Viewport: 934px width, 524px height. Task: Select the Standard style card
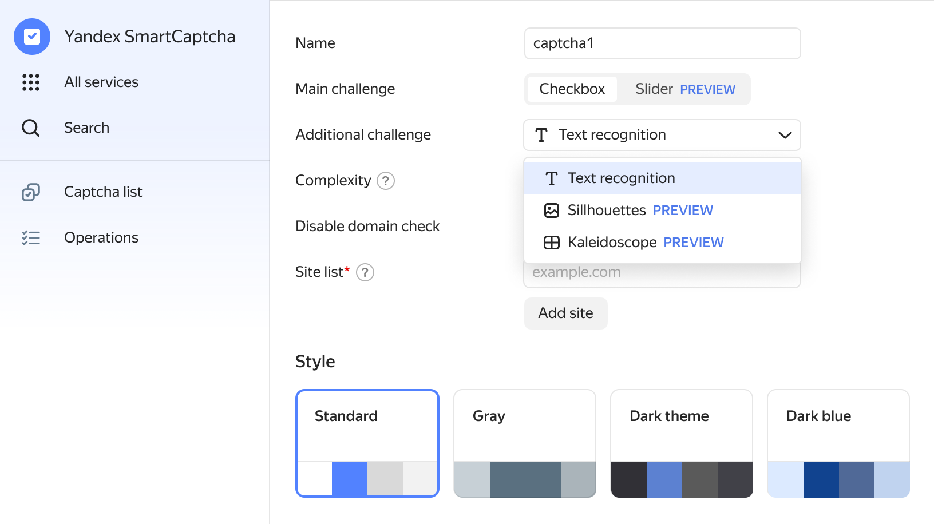367,443
